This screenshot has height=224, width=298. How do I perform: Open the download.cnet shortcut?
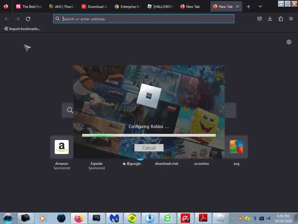[x=167, y=164]
